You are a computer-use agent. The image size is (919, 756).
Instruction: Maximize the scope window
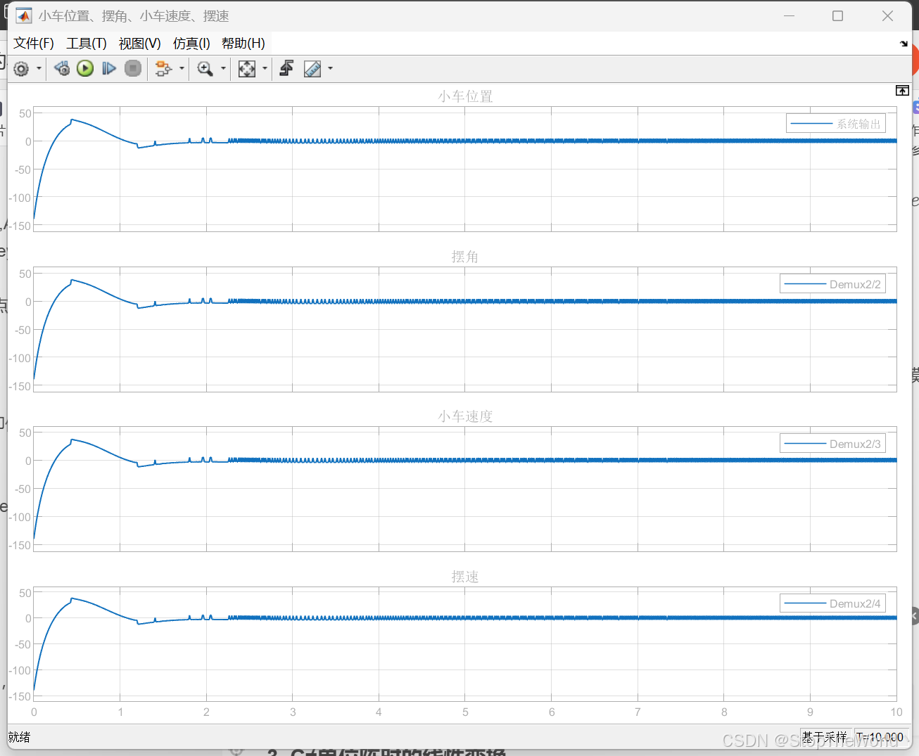click(x=837, y=15)
